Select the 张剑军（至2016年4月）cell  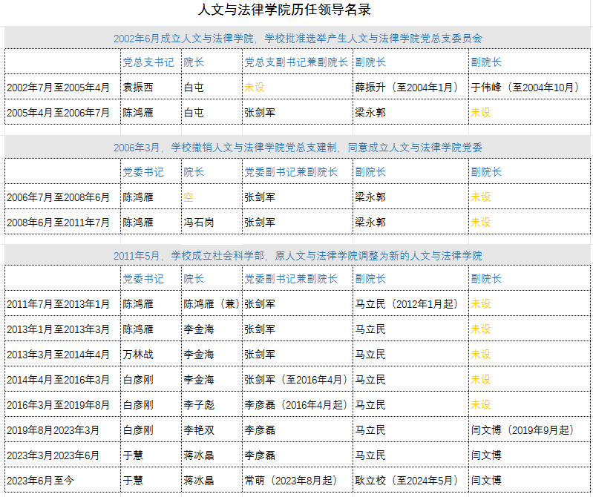pos(296,379)
